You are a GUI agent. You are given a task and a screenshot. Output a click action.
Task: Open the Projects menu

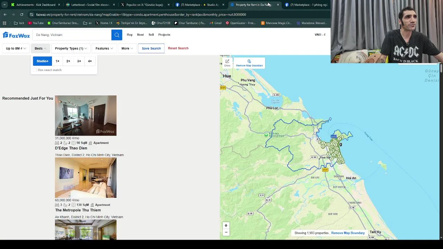click(x=164, y=35)
